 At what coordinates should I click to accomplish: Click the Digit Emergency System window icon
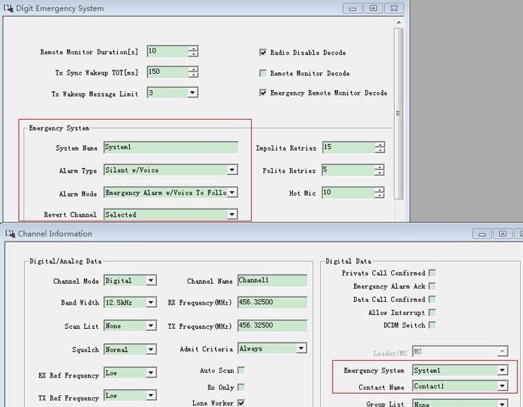[8, 8]
